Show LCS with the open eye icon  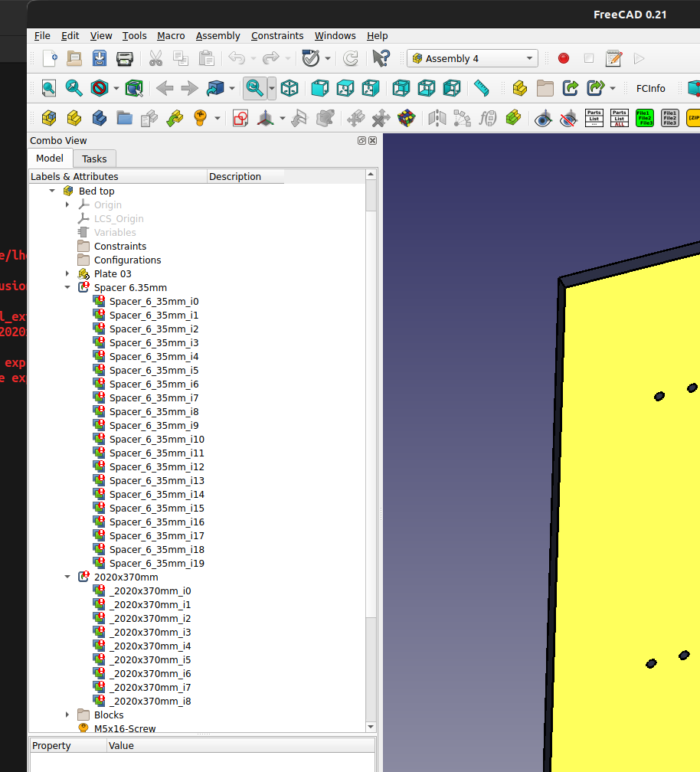(x=543, y=119)
